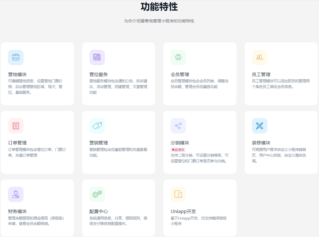Open the 营地模块 card title

[x=17, y=75]
